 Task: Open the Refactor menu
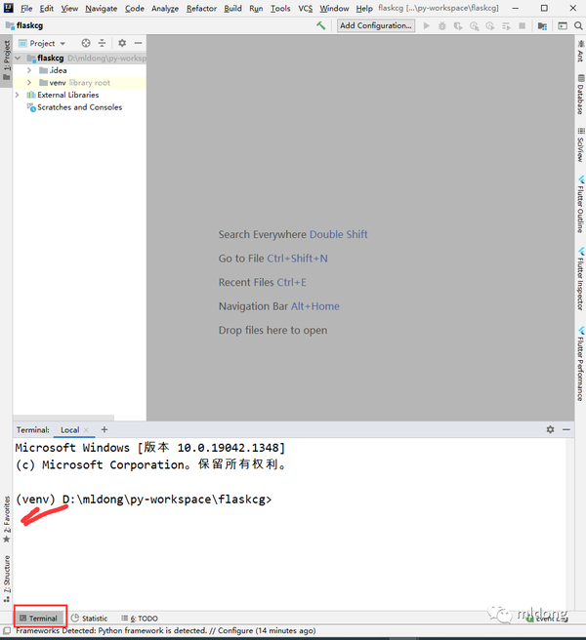pyautogui.click(x=201, y=8)
